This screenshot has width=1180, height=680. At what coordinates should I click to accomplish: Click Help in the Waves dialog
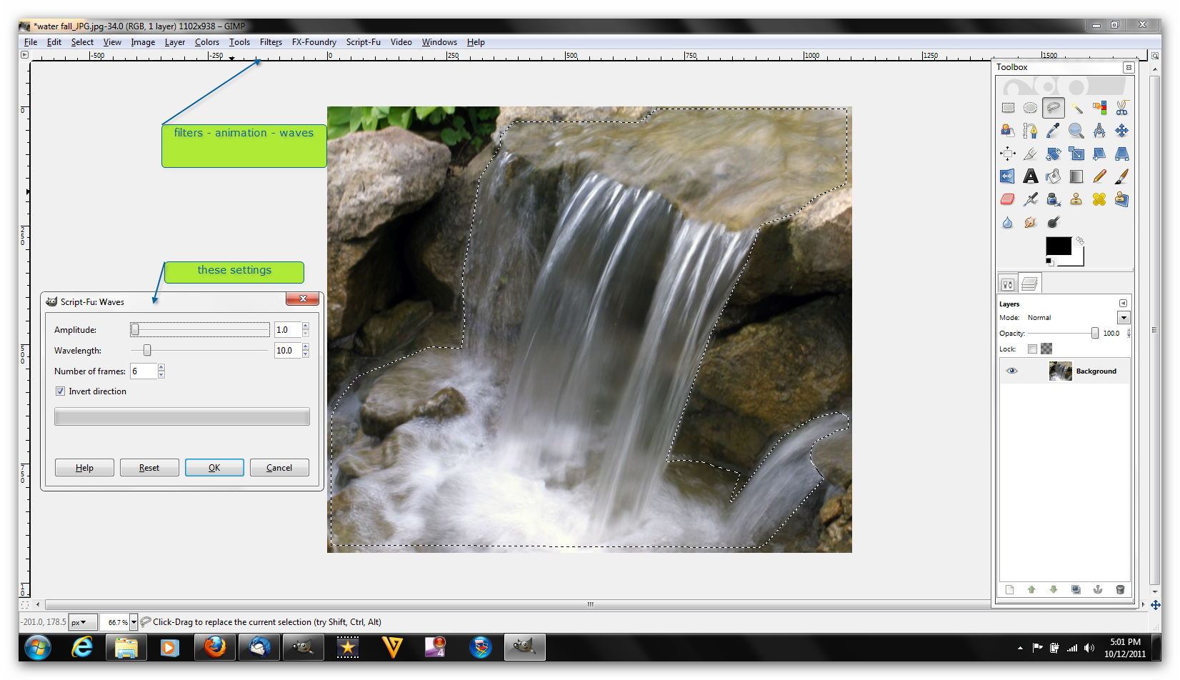(x=84, y=468)
